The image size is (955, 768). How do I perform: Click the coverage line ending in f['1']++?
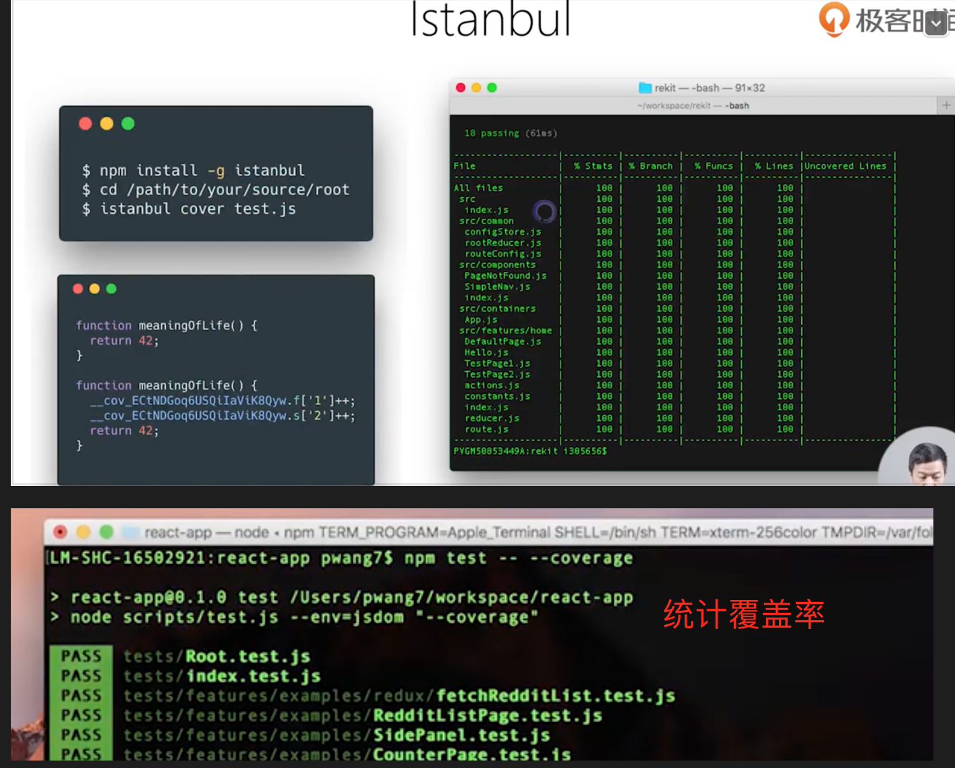[223, 401]
